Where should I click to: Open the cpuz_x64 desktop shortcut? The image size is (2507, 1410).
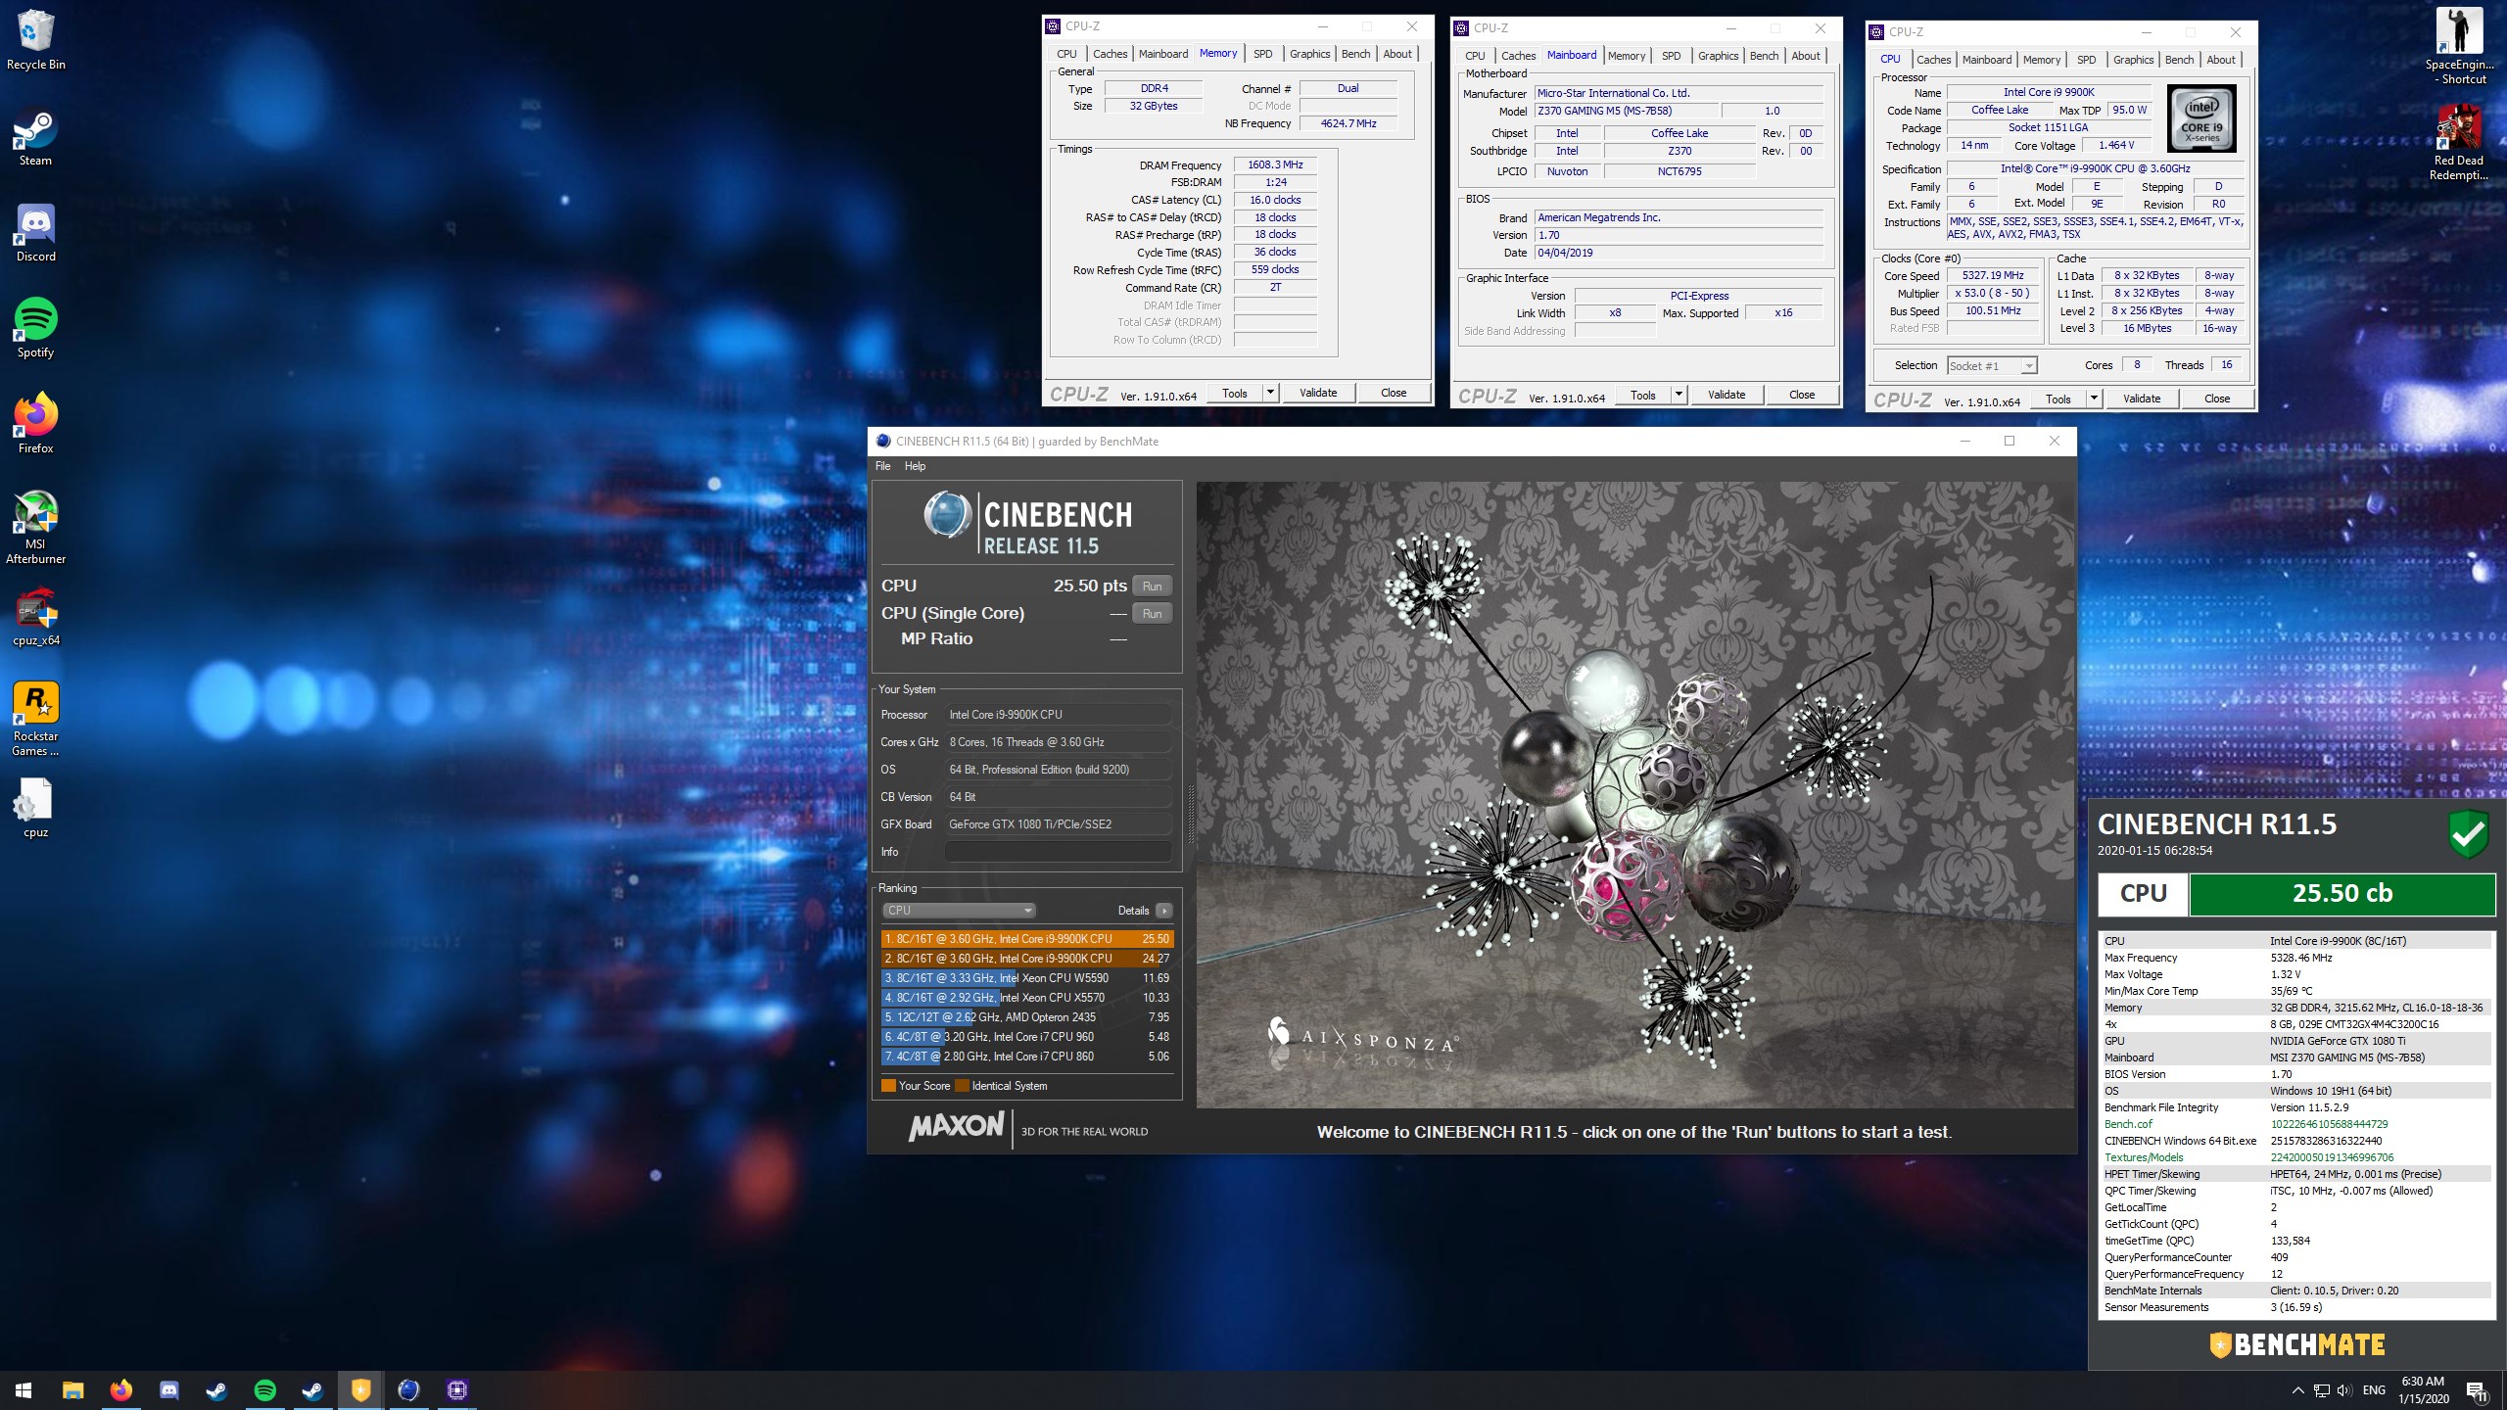pos(36,617)
